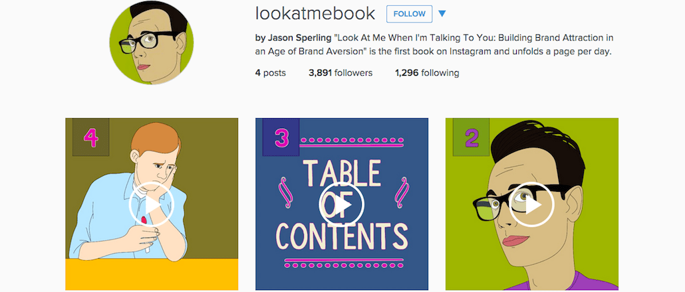Click the purple number 2 badge

[471, 137]
